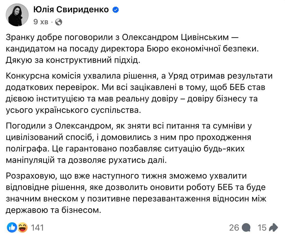Click the blue verified badge

[x=116, y=10]
